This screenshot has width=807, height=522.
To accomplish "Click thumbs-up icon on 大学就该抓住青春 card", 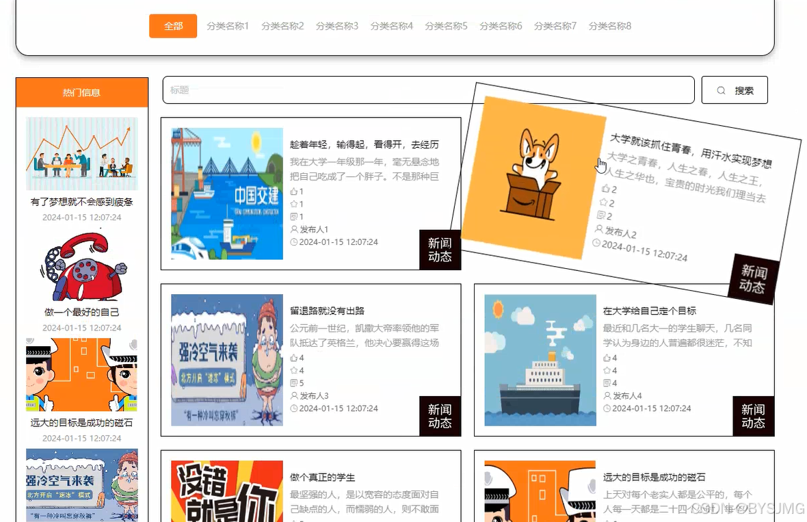I will pyautogui.click(x=606, y=188).
